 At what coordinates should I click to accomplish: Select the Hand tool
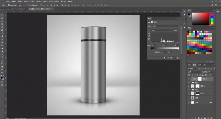(x=2, y=67)
